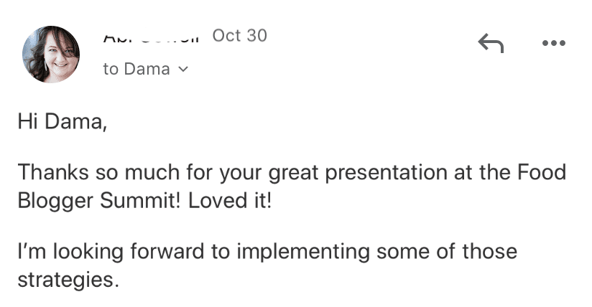Click the word "presentation" in the email
This screenshot has height=307, width=592.
(386, 173)
